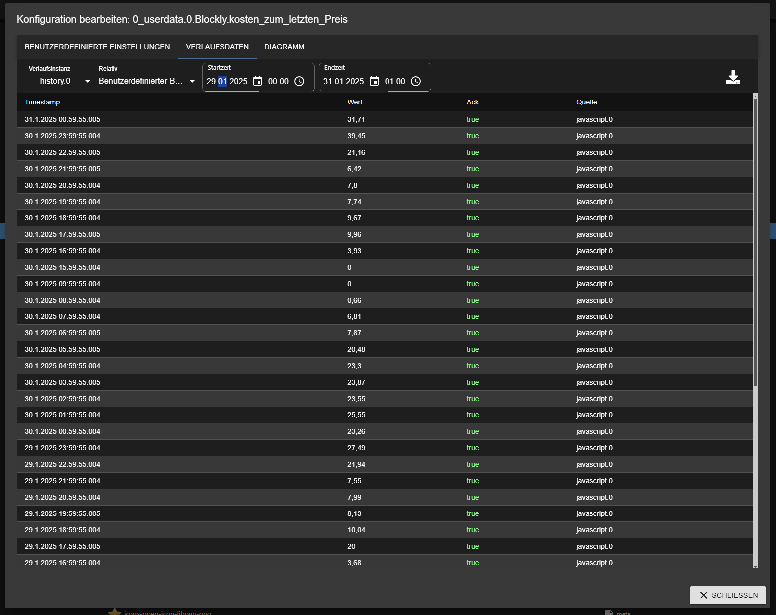The height and width of the screenshot is (615, 776).
Task: Click the end date field 31.01.2025
Action: [x=343, y=81]
